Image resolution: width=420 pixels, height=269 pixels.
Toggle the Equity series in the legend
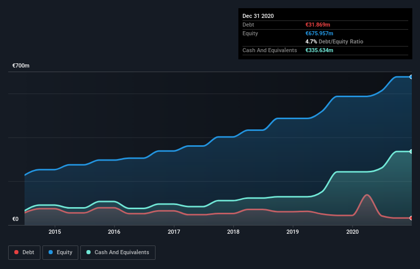coord(60,253)
